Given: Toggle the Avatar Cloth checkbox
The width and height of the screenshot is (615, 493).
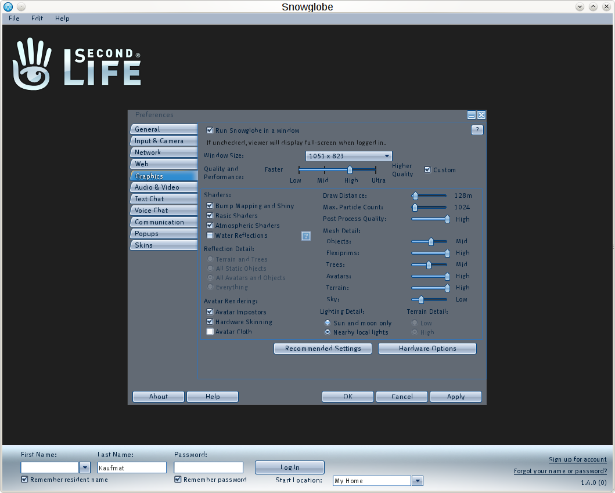Looking at the screenshot, I should pos(210,332).
